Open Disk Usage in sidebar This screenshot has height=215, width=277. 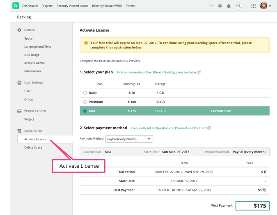[x=32, y=55]
